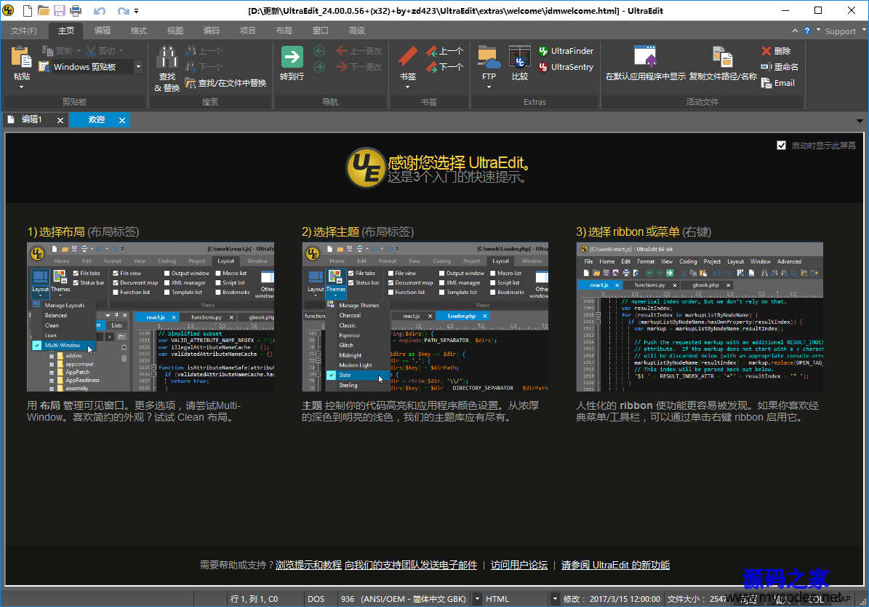Click the large 粘贴 paste clipboard icon
869x607 pixels.
(x=22, y=57)
